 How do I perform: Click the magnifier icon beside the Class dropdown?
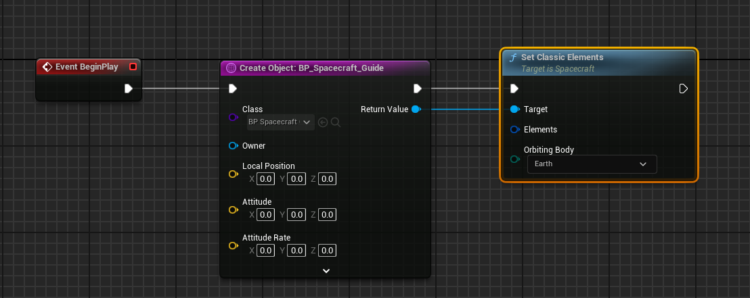pyautogui.click(x=335, y=122)
